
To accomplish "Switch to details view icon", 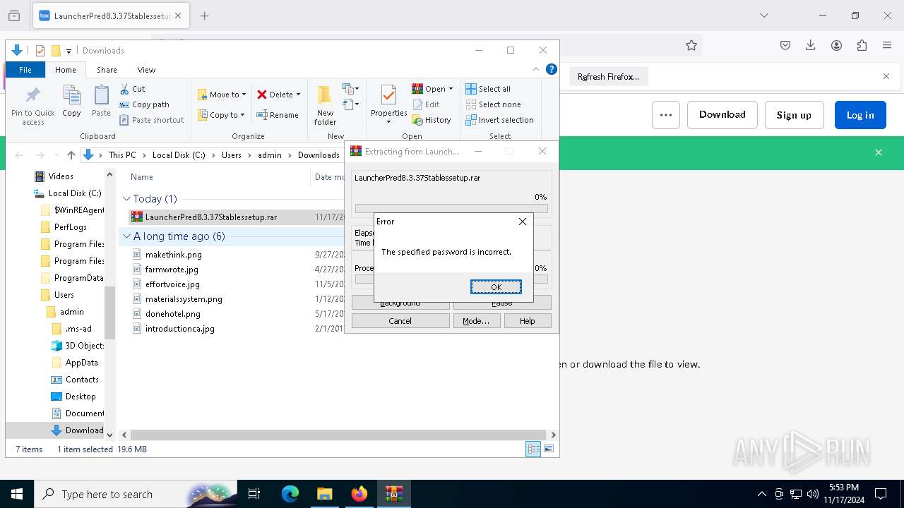I will pos(533,449).
